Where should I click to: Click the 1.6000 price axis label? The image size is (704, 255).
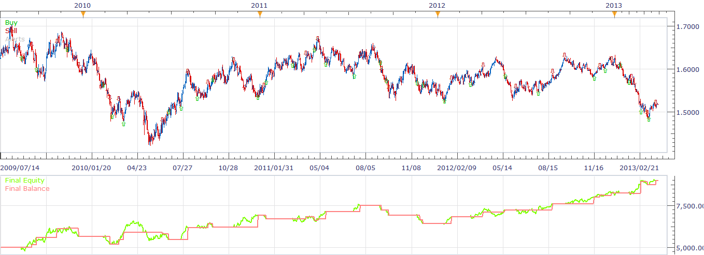pos(688,69)
